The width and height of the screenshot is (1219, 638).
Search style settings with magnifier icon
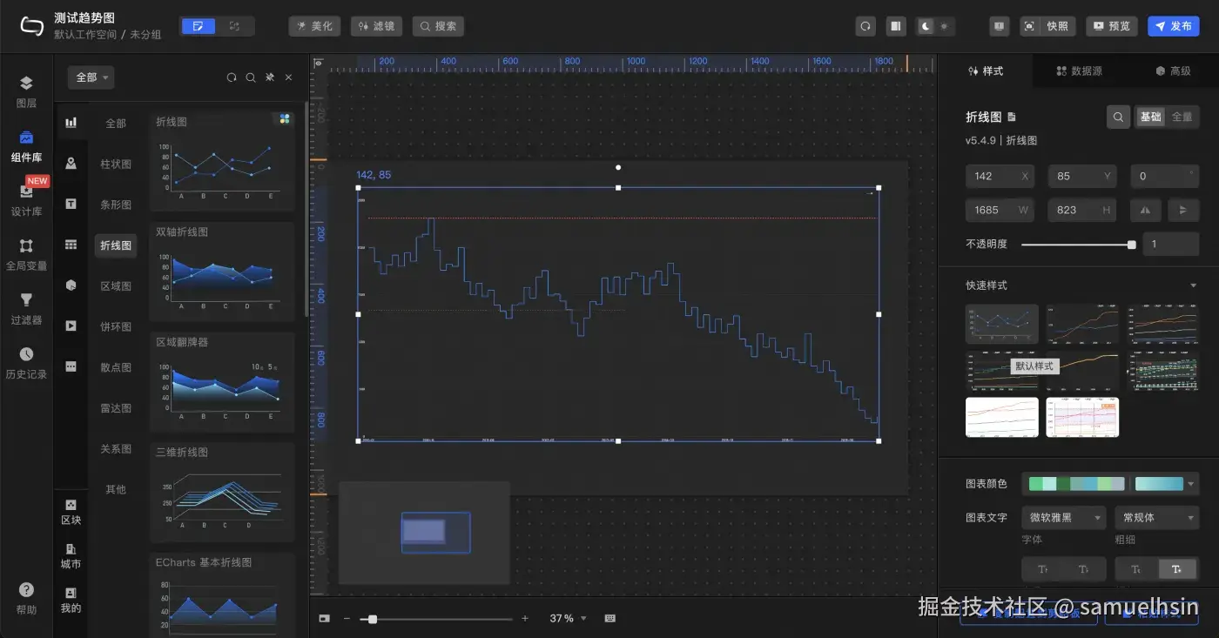(1119, 117)
